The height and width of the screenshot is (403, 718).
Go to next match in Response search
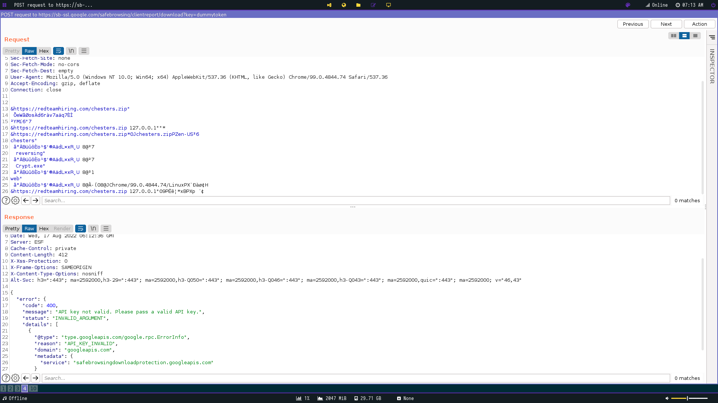(36, 378)
